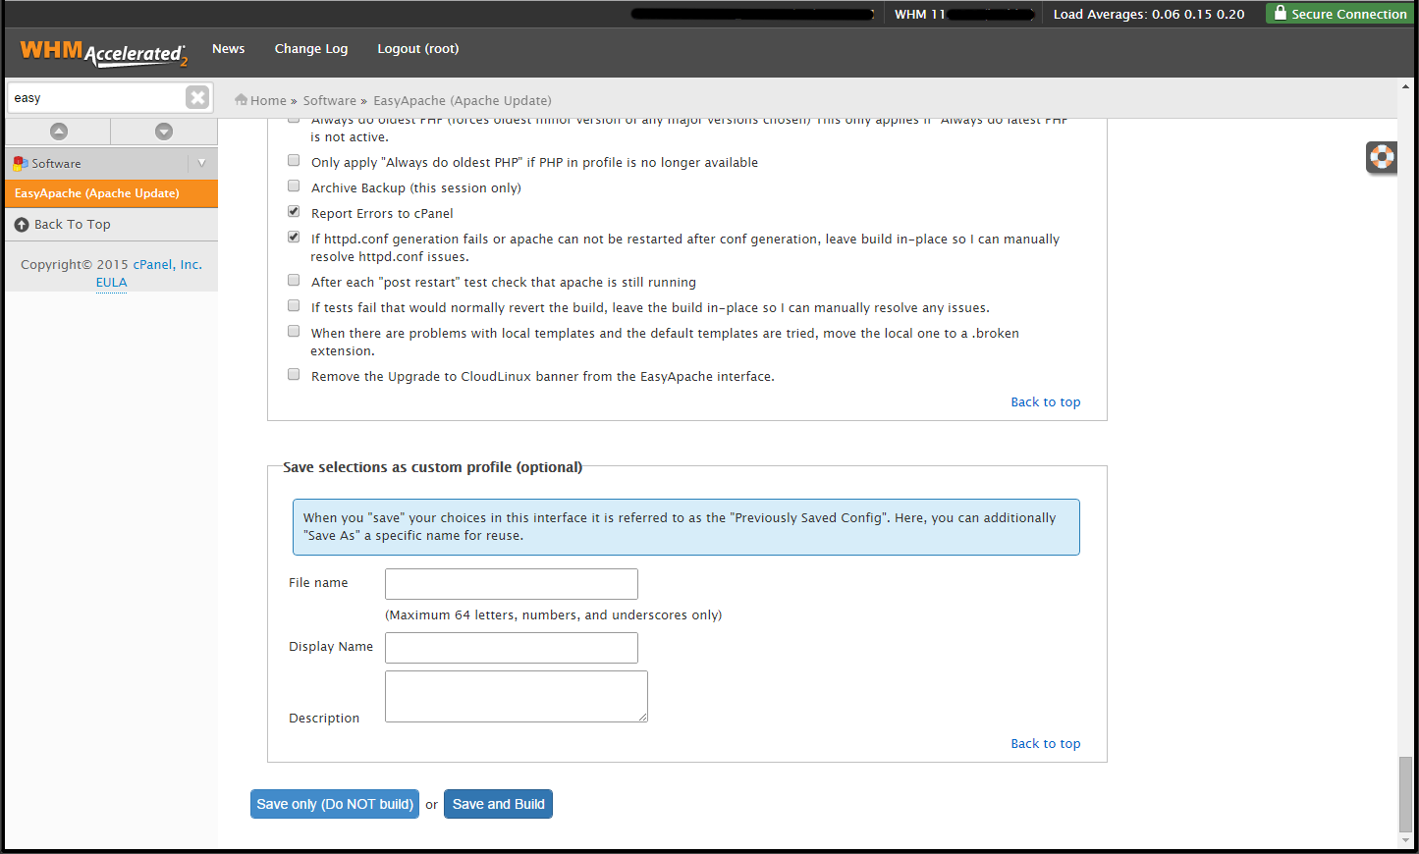Go to Home via breadcrumb

pos(268,100)
